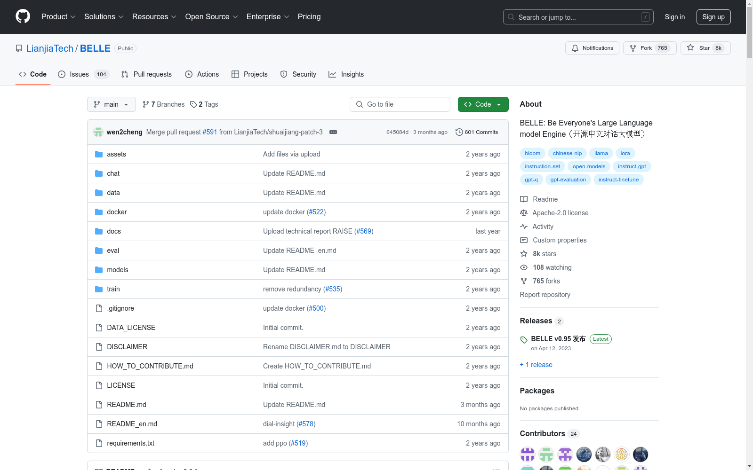Image resolution: width=753 pixels, height=470 pixels.
Task: Open the Open Source dropdown
Action: (x=211, y=16)
